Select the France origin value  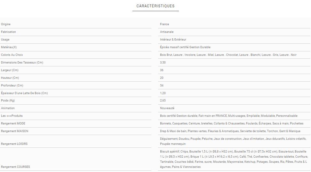click(x=164, y=24)
